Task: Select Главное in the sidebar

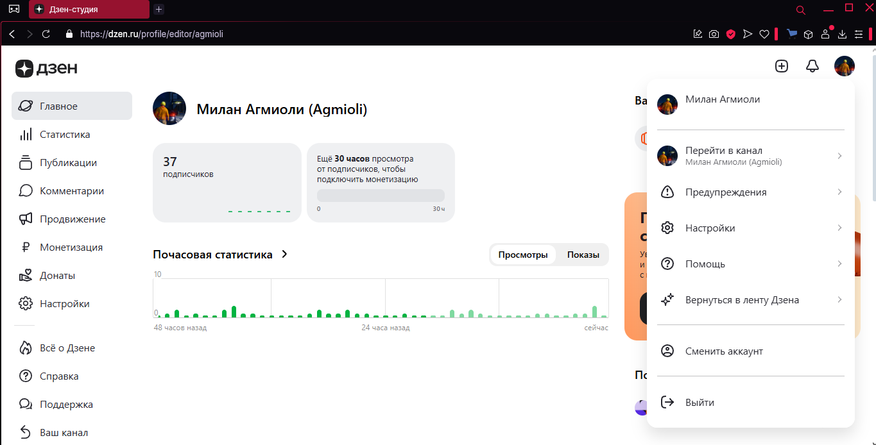Action: point(72,106)
